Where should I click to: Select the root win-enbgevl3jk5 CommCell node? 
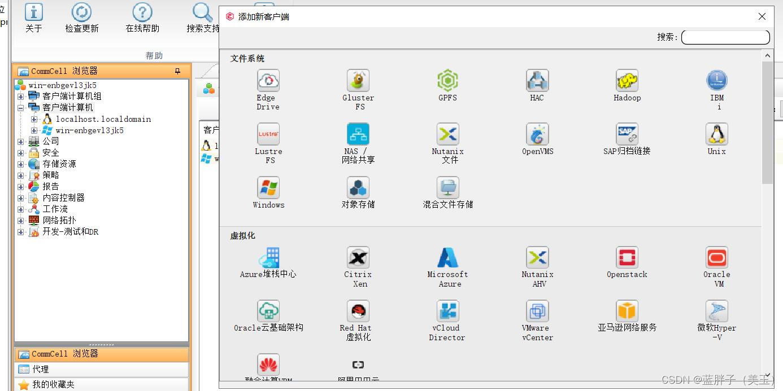(62, 85)
